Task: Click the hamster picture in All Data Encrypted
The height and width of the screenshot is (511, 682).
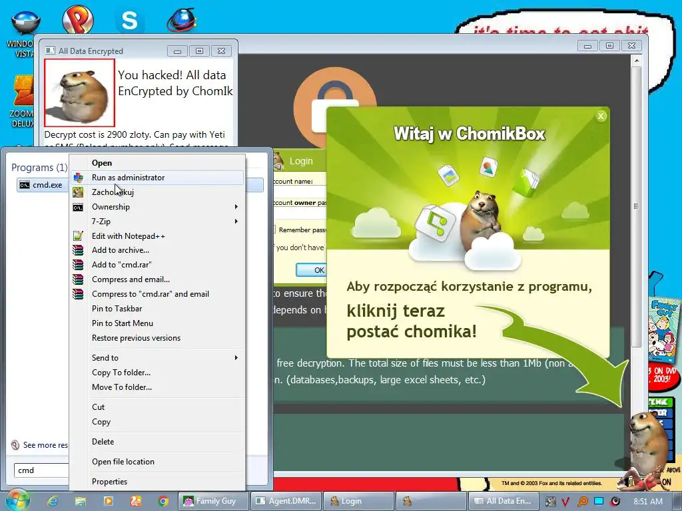Action: (x=80, y=93)
